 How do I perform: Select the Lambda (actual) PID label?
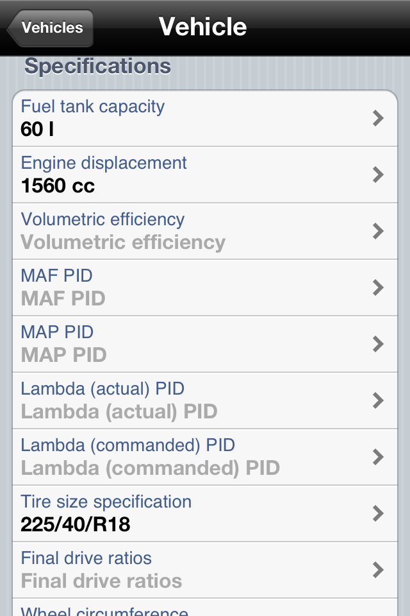click(x=102, y=389)
